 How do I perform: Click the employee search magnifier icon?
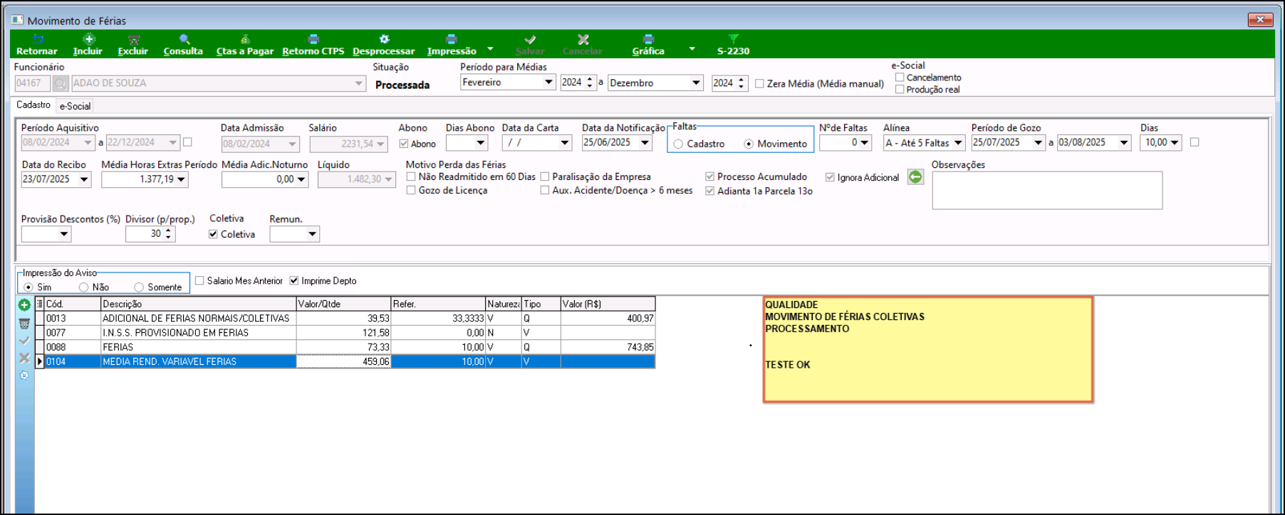click(x=61, y=84)
